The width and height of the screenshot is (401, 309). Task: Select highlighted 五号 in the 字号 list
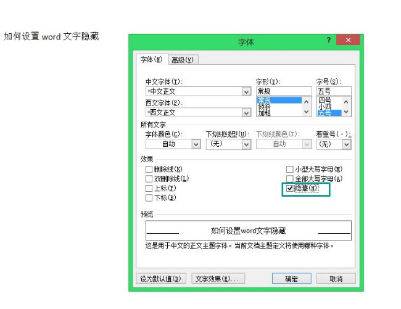tap(329, 113)
